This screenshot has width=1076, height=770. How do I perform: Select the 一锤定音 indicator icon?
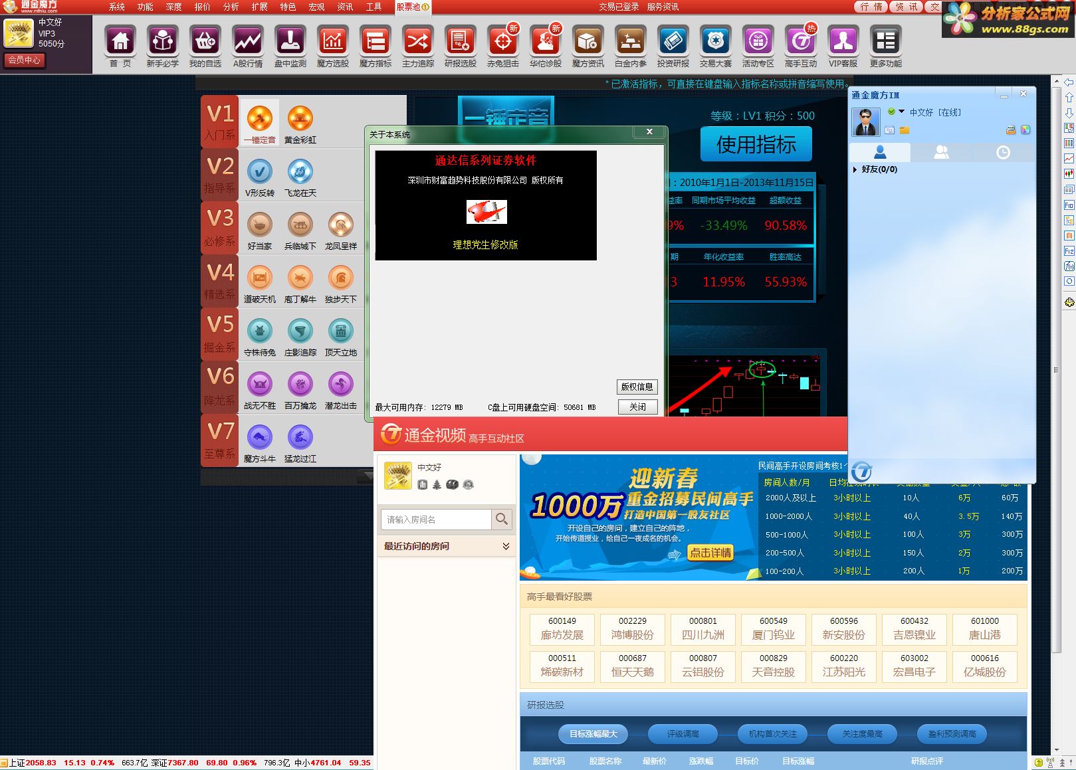point(260,119)
